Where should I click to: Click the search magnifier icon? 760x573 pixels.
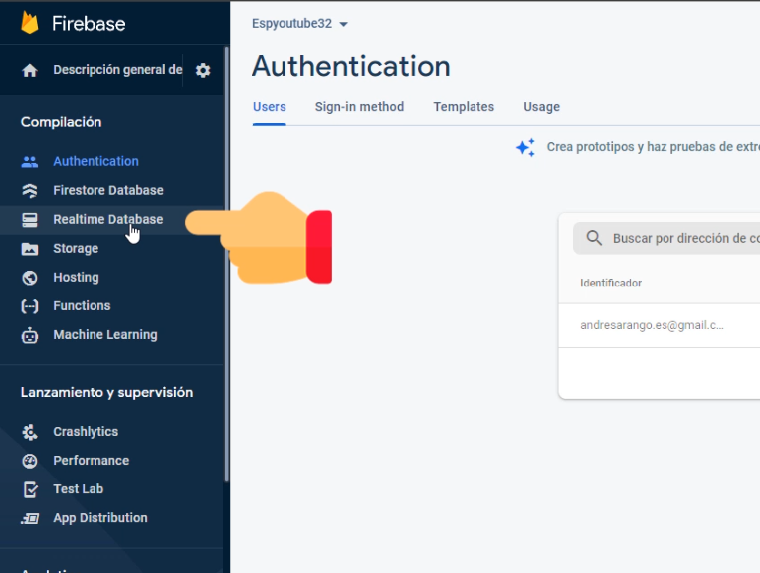pos(594,238)
